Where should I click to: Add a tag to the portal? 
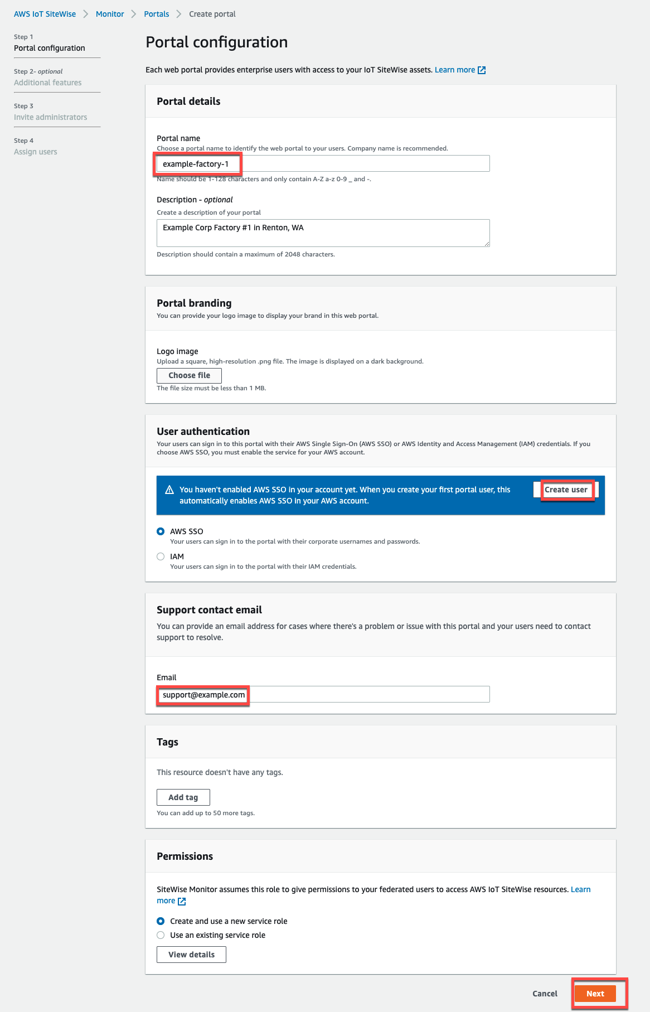point(183,797)
